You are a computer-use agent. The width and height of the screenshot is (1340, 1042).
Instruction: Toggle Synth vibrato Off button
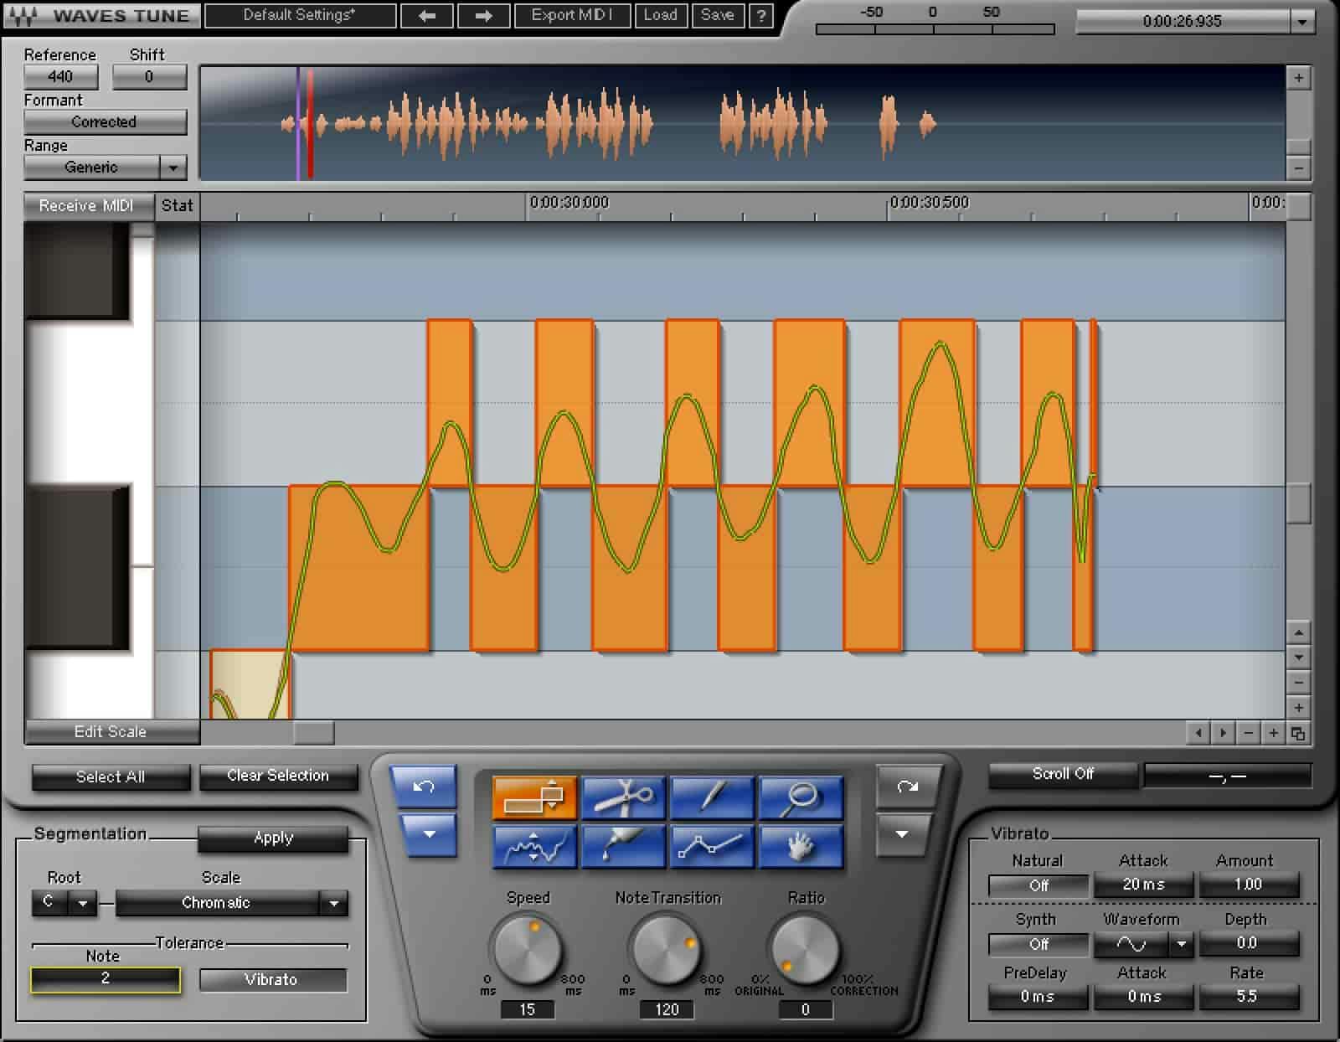click(x=1038, y=944)
